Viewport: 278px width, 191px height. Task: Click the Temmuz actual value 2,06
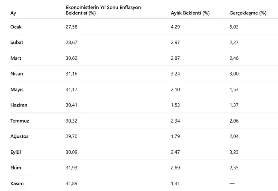234,121
